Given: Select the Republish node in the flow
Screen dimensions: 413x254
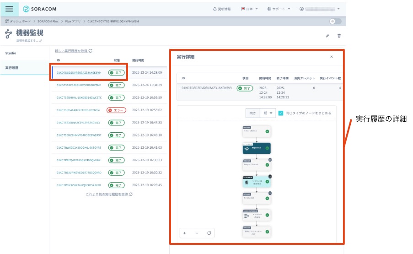Looking at the screenshot, I should coord(257,148).
